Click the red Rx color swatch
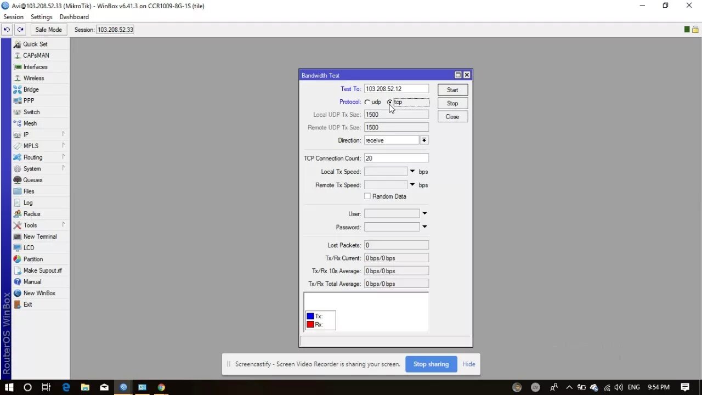 310,324
